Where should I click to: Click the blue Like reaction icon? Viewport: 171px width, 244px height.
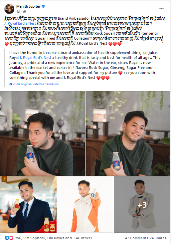[7, 238]
